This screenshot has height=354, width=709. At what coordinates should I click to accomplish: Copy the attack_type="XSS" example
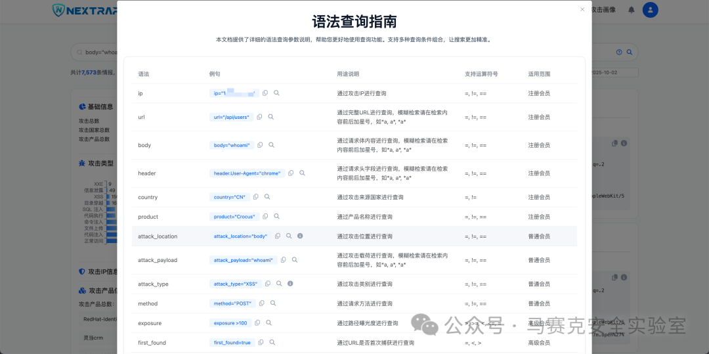click(268, 284)
